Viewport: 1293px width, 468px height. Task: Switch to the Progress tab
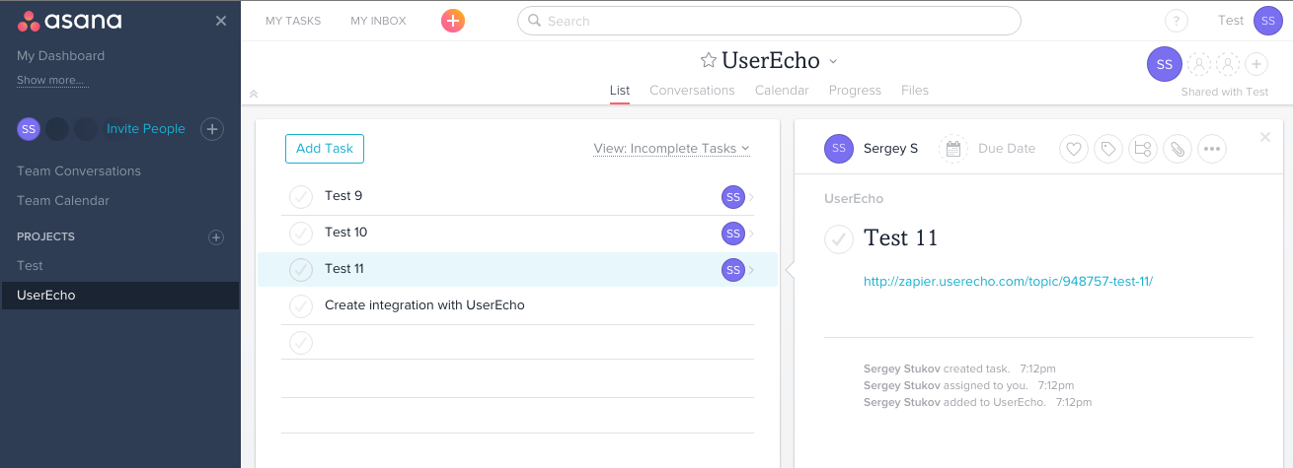[855, 90]
